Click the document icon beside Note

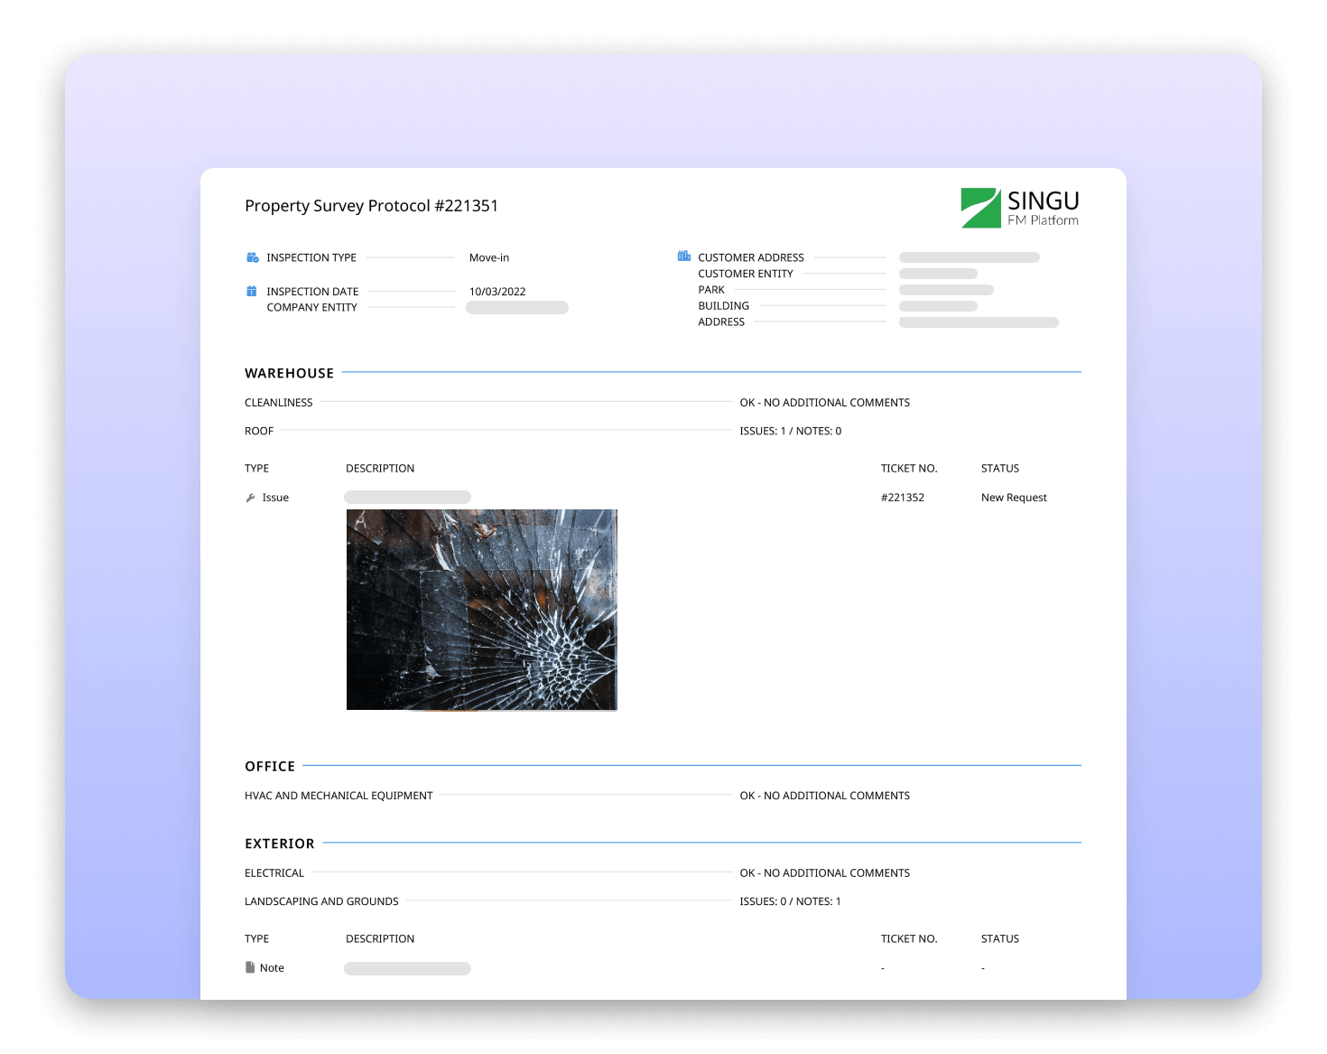coord(250,967)
